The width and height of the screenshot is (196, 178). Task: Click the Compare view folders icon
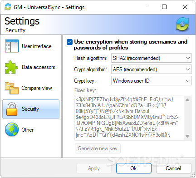[12, 88]
